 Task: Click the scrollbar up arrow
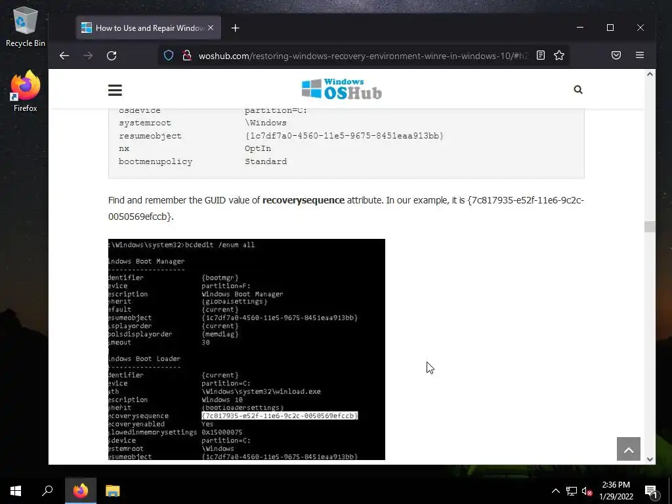[650, 74]
